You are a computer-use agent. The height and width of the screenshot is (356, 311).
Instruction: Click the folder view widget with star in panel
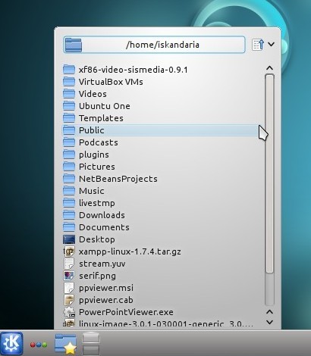(65, 343)
